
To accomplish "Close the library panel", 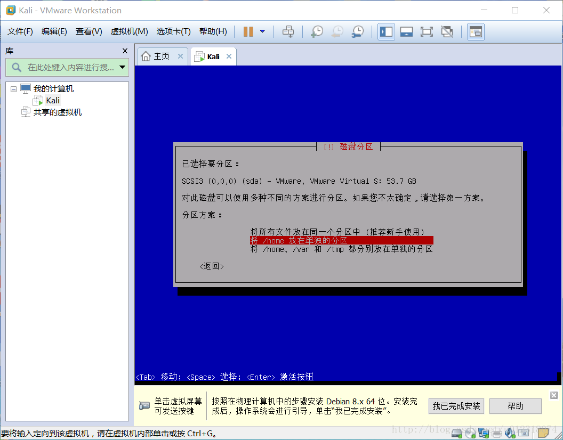I will [x=125, y=51].
